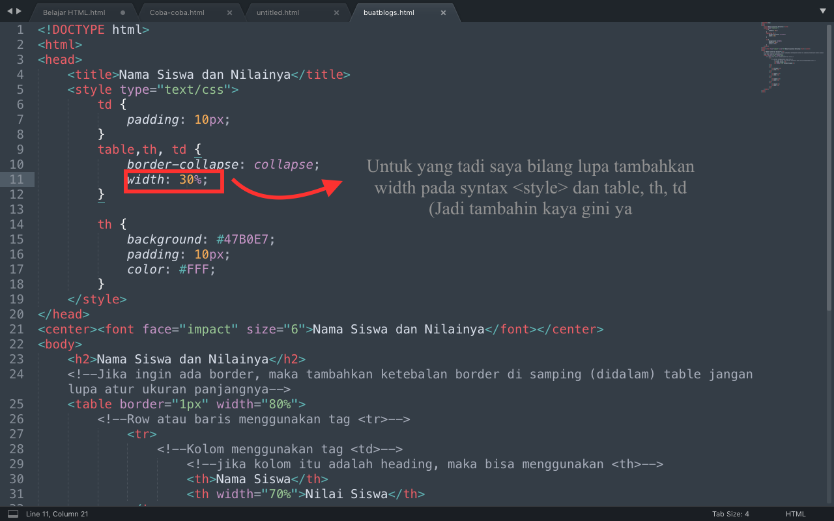Image resolution: width=834 pixels, height=521 pixels.
Task: Click line number 1 in the gutter
Action: (x=20, y=29)
